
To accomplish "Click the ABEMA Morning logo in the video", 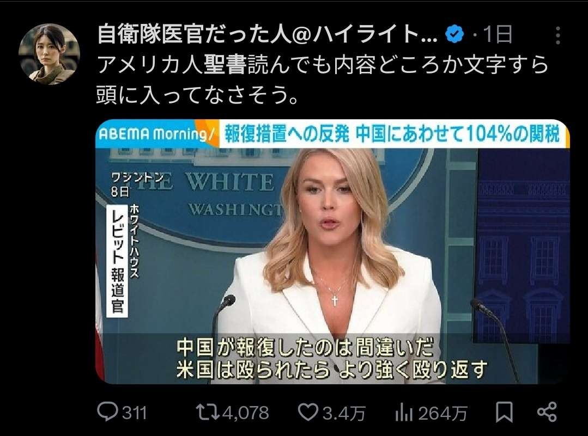I will click(156, 134).
